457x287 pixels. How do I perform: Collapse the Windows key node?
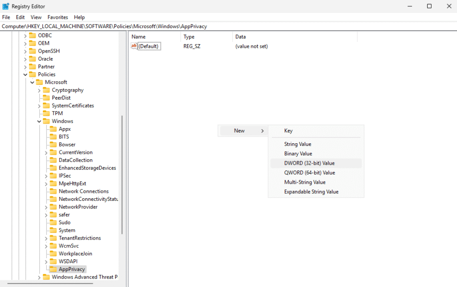39,121
